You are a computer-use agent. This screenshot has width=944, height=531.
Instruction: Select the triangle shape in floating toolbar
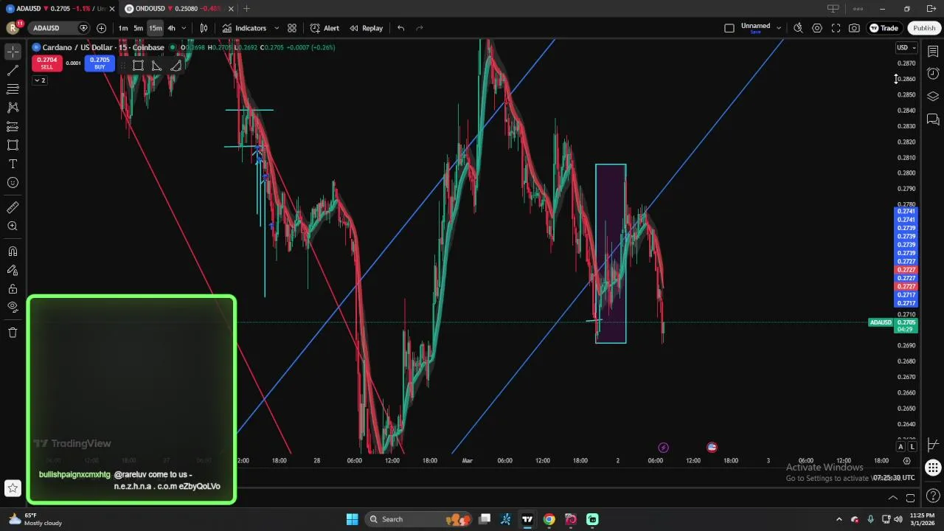(156, 66)
